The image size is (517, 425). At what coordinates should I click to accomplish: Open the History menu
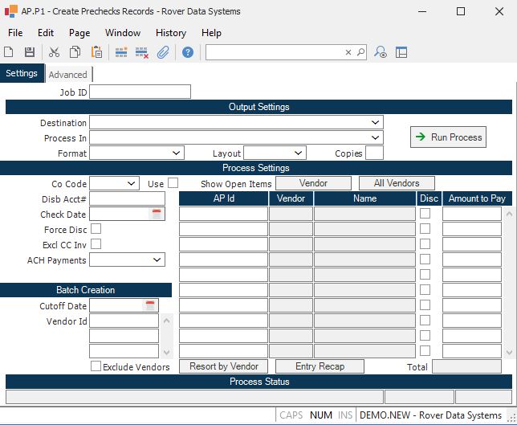click(x=170, y=33)
